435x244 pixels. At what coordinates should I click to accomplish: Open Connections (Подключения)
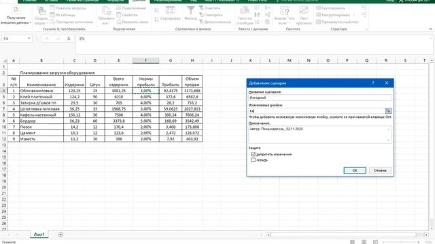[x=131, y=8]
